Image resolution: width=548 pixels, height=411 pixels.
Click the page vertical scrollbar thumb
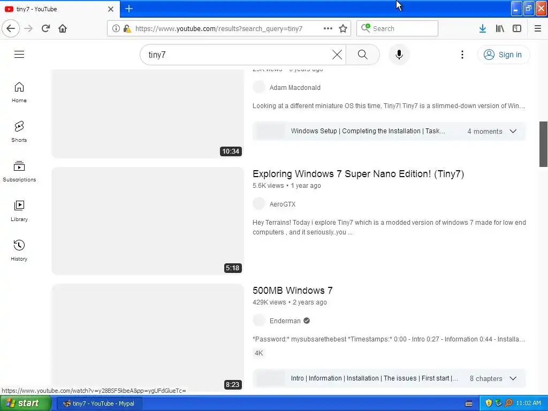(x=544, y=144)
